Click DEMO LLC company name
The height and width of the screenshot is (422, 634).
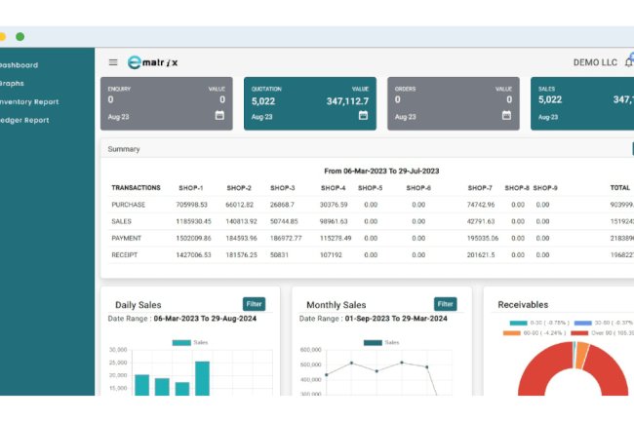click(595, 62)
